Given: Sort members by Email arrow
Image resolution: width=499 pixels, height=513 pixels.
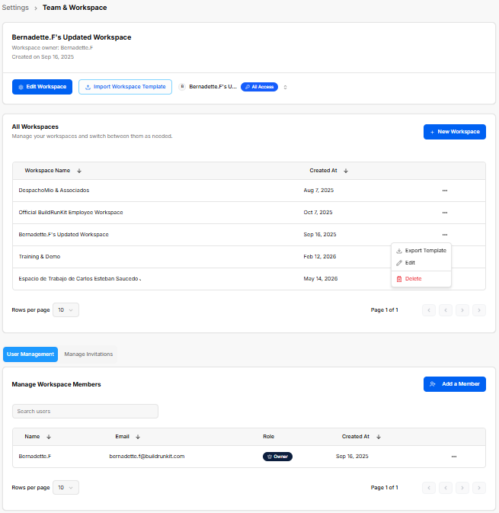Looking at the screenshot, I should (138, 437).
